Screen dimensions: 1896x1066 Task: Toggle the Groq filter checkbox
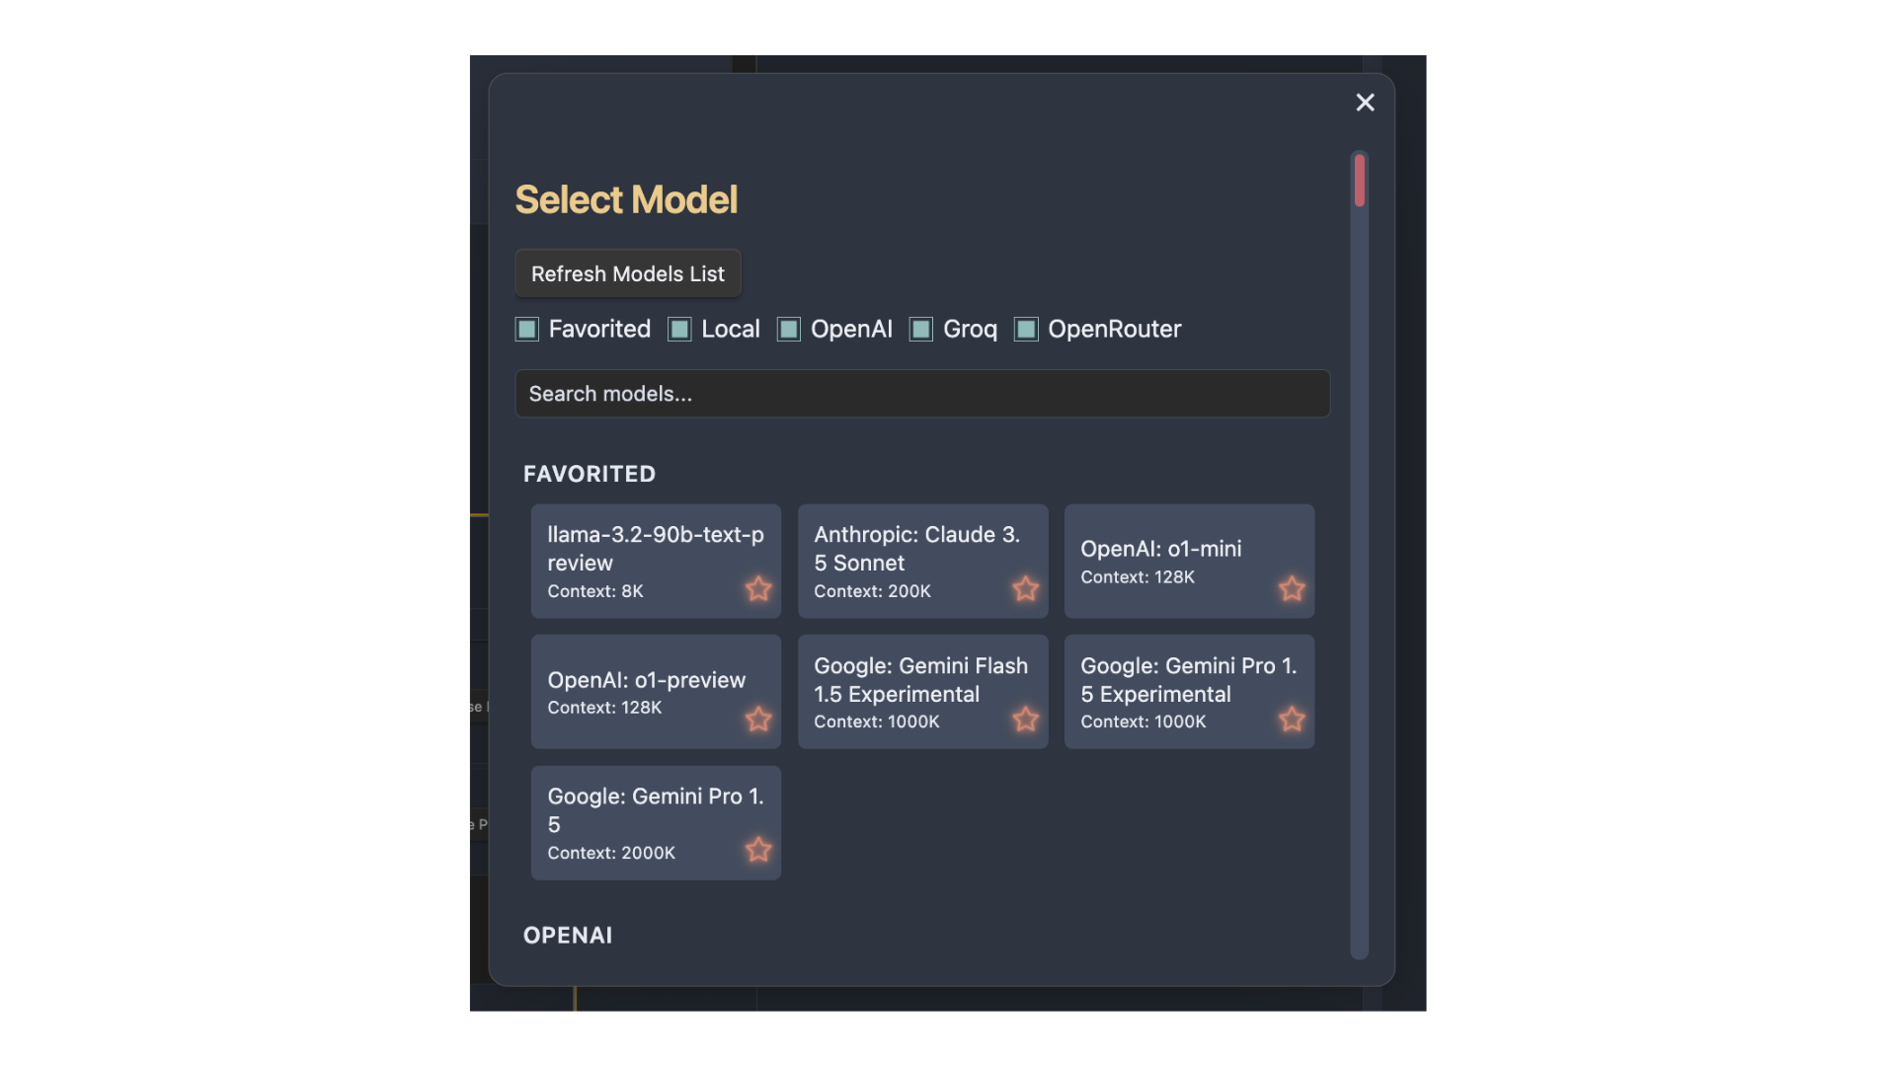coord(921,330)
